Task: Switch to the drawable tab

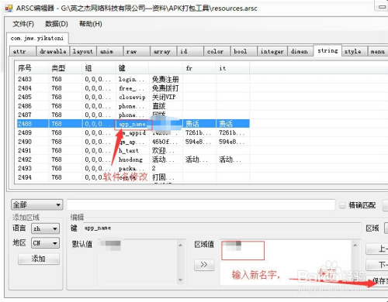Action: coord(53,51)
